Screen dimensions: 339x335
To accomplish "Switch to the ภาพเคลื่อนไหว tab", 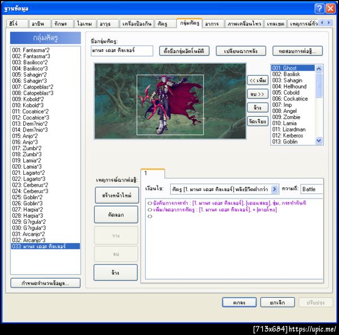I will pyautogui.click(x=244, y=24).
